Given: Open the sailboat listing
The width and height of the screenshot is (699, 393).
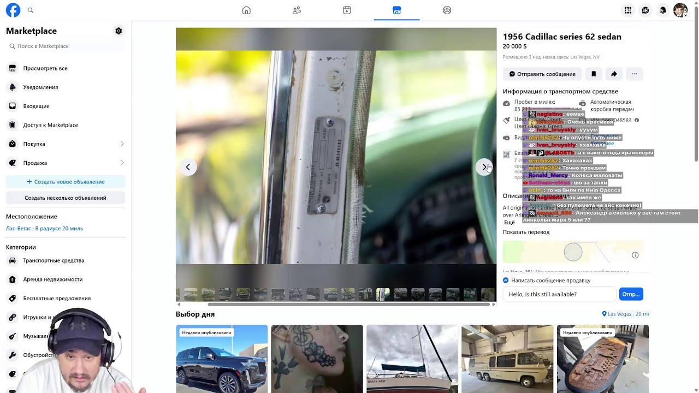Looking at the screenshot, I should (x=412, y=359).
